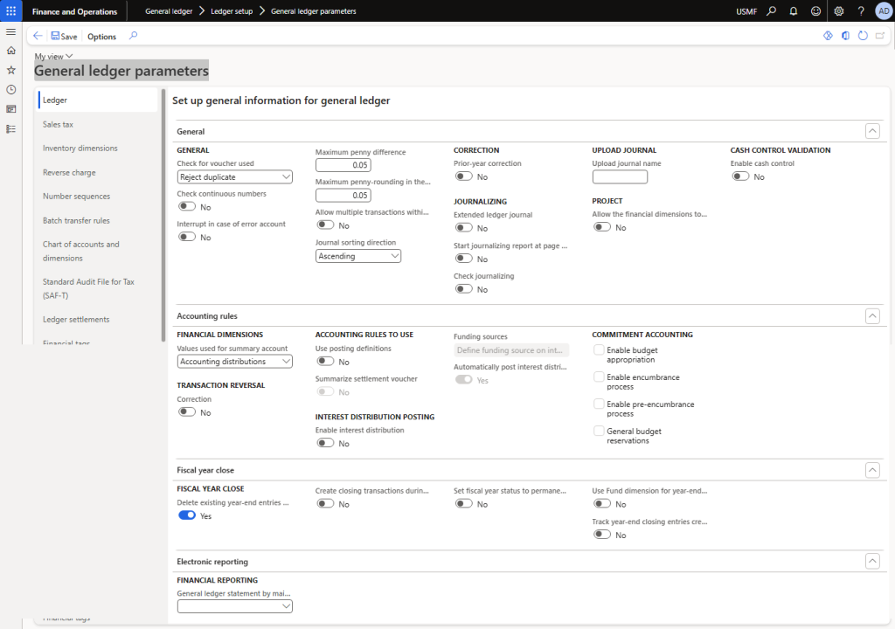Click the notifications bell icon

tap(793, 11)
